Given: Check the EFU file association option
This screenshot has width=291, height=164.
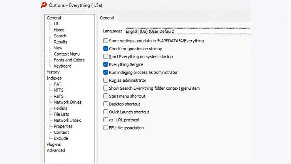Looking at the screenshot, I should pos(106,128).
